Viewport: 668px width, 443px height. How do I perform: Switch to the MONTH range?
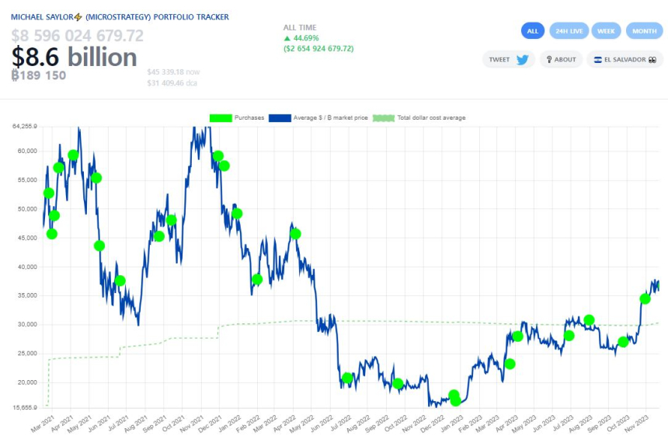(644, 31)
